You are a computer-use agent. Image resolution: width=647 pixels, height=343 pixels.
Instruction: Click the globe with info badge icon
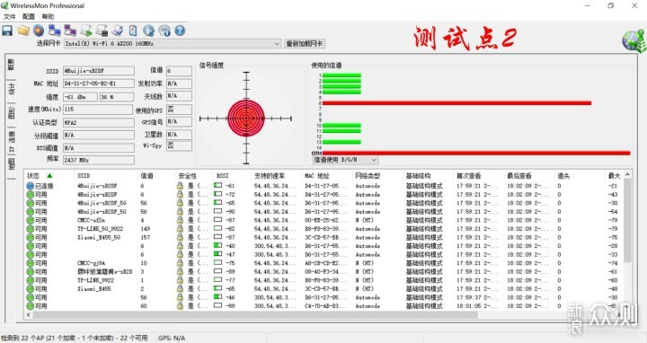click(164, 31)
